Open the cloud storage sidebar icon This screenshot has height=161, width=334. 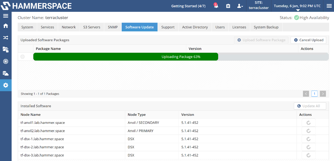click(x=6, y=73)
